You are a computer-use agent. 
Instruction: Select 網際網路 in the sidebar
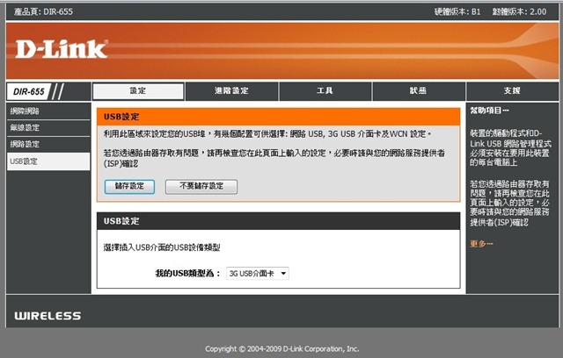point(48,111)
